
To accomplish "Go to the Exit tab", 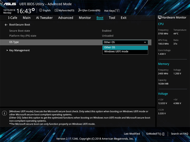I will coord(123,18).
